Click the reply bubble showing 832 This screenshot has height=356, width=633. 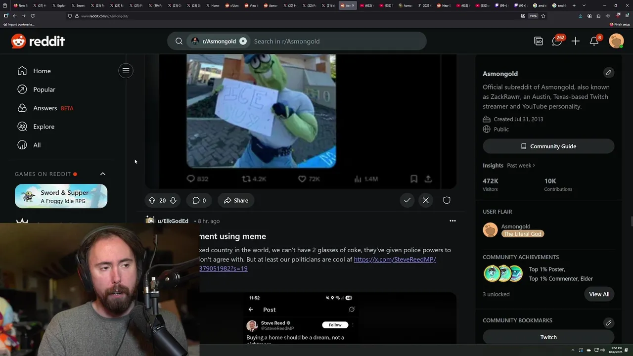click(191, 179)
